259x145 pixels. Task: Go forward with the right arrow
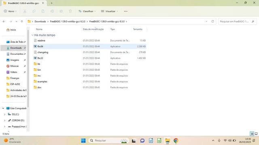point(11,21)
